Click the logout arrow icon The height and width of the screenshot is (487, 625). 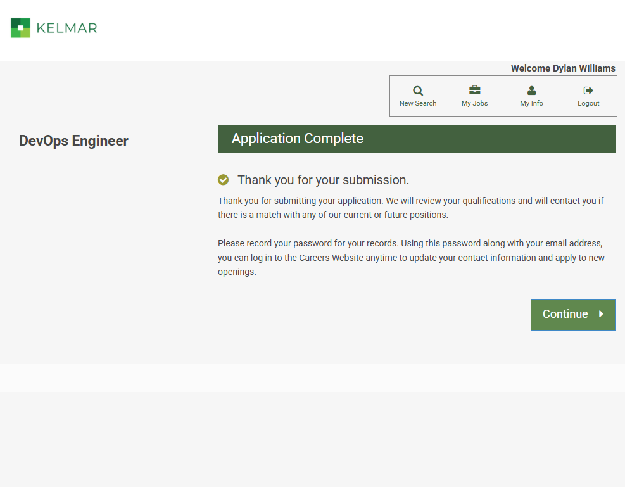click(x=588, y=91)
